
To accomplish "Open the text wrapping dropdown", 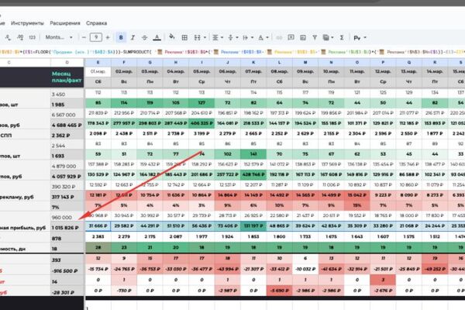I will pos(248,37).
